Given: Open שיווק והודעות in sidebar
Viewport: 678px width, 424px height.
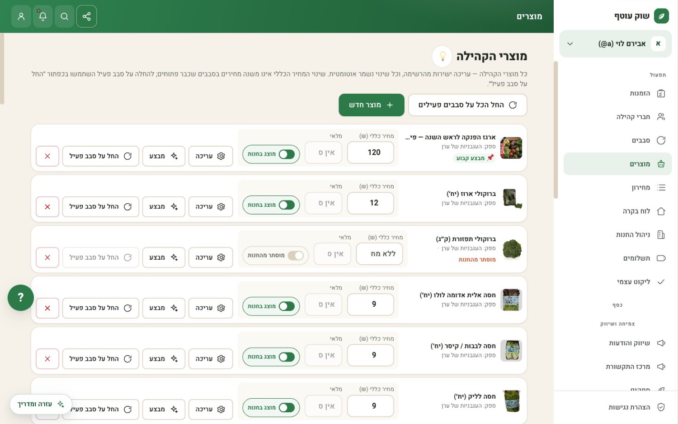Looking at the screenshot, I should 617,343.
